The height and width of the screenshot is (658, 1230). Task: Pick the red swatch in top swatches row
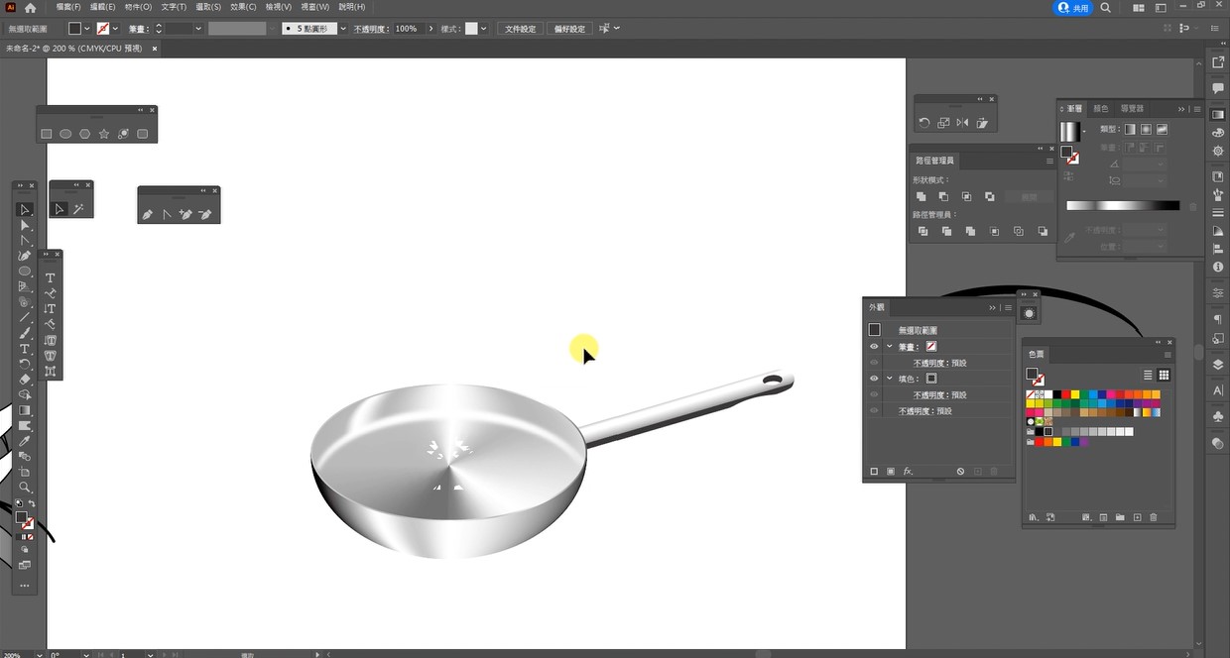tap(1064, 394)
